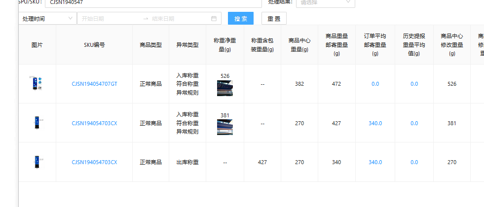484x207 pixels.
Task: Click the 图片 column header
Action: [x=37, y=45]
